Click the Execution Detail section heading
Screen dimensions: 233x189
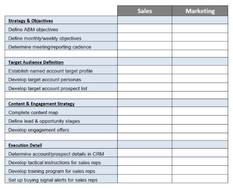point(25,145)
